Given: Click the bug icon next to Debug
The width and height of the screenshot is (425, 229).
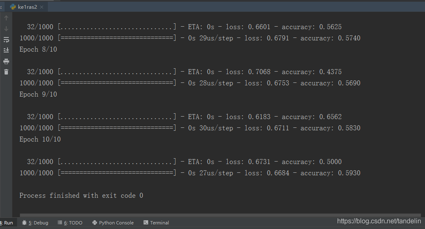Looking at the screenshot, I should tap(25, 223).
